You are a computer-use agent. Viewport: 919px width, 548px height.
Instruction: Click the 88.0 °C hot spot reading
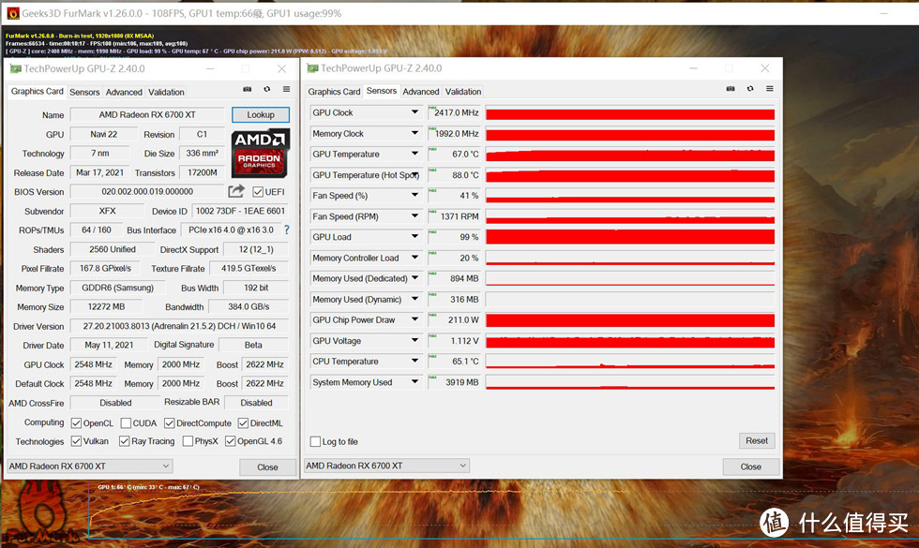454,174
